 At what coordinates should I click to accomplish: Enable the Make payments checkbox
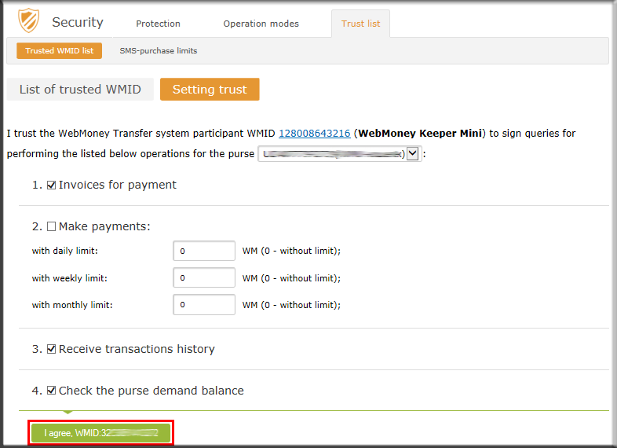click(x=51, y=226)
